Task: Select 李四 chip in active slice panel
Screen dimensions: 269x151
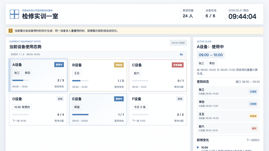Action: pos(212,63)
